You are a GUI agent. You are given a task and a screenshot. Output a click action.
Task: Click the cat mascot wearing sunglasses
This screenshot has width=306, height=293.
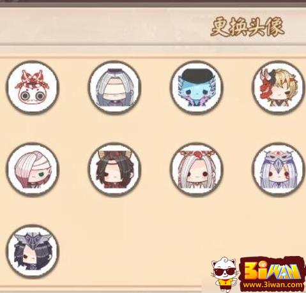pyautogui.click(x=225, y=273)
